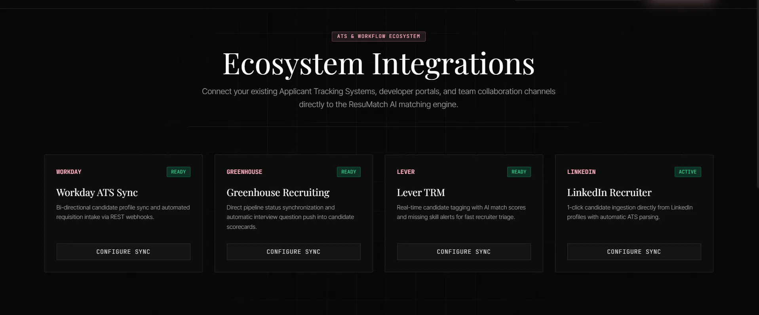Click the pink LINKEDIN label
Image resolution: width=759 pixels, height=315 pixels.
(x=581, y=172)
